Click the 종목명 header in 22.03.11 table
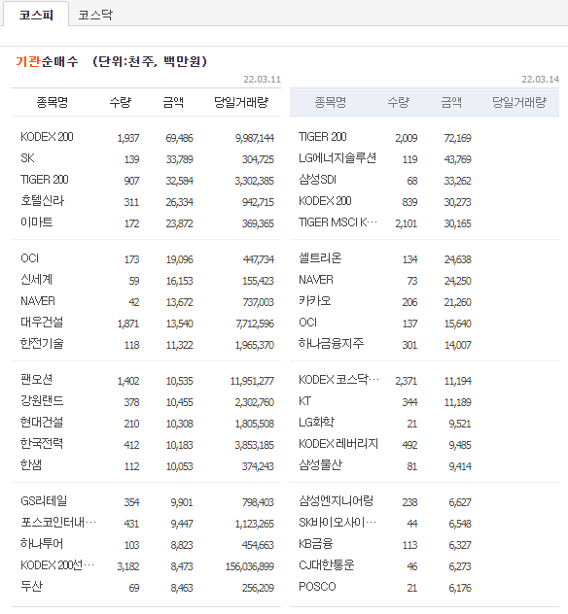The image size is (568, 614). (53, 102)
